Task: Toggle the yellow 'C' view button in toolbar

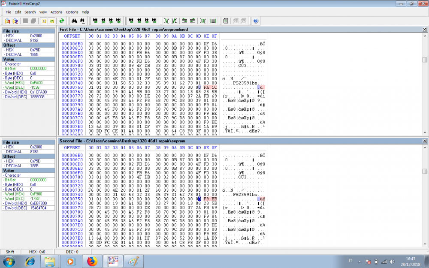Action: tap(52, 21)
